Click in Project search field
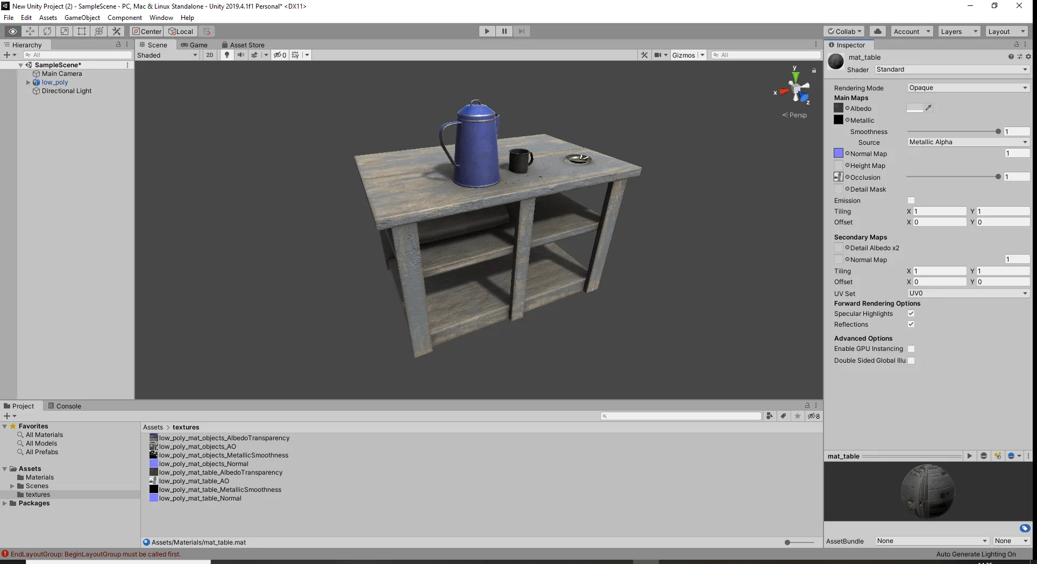The width and height of the screenshot is (1037, 564). pyautogui.click(x=681, y=416)
